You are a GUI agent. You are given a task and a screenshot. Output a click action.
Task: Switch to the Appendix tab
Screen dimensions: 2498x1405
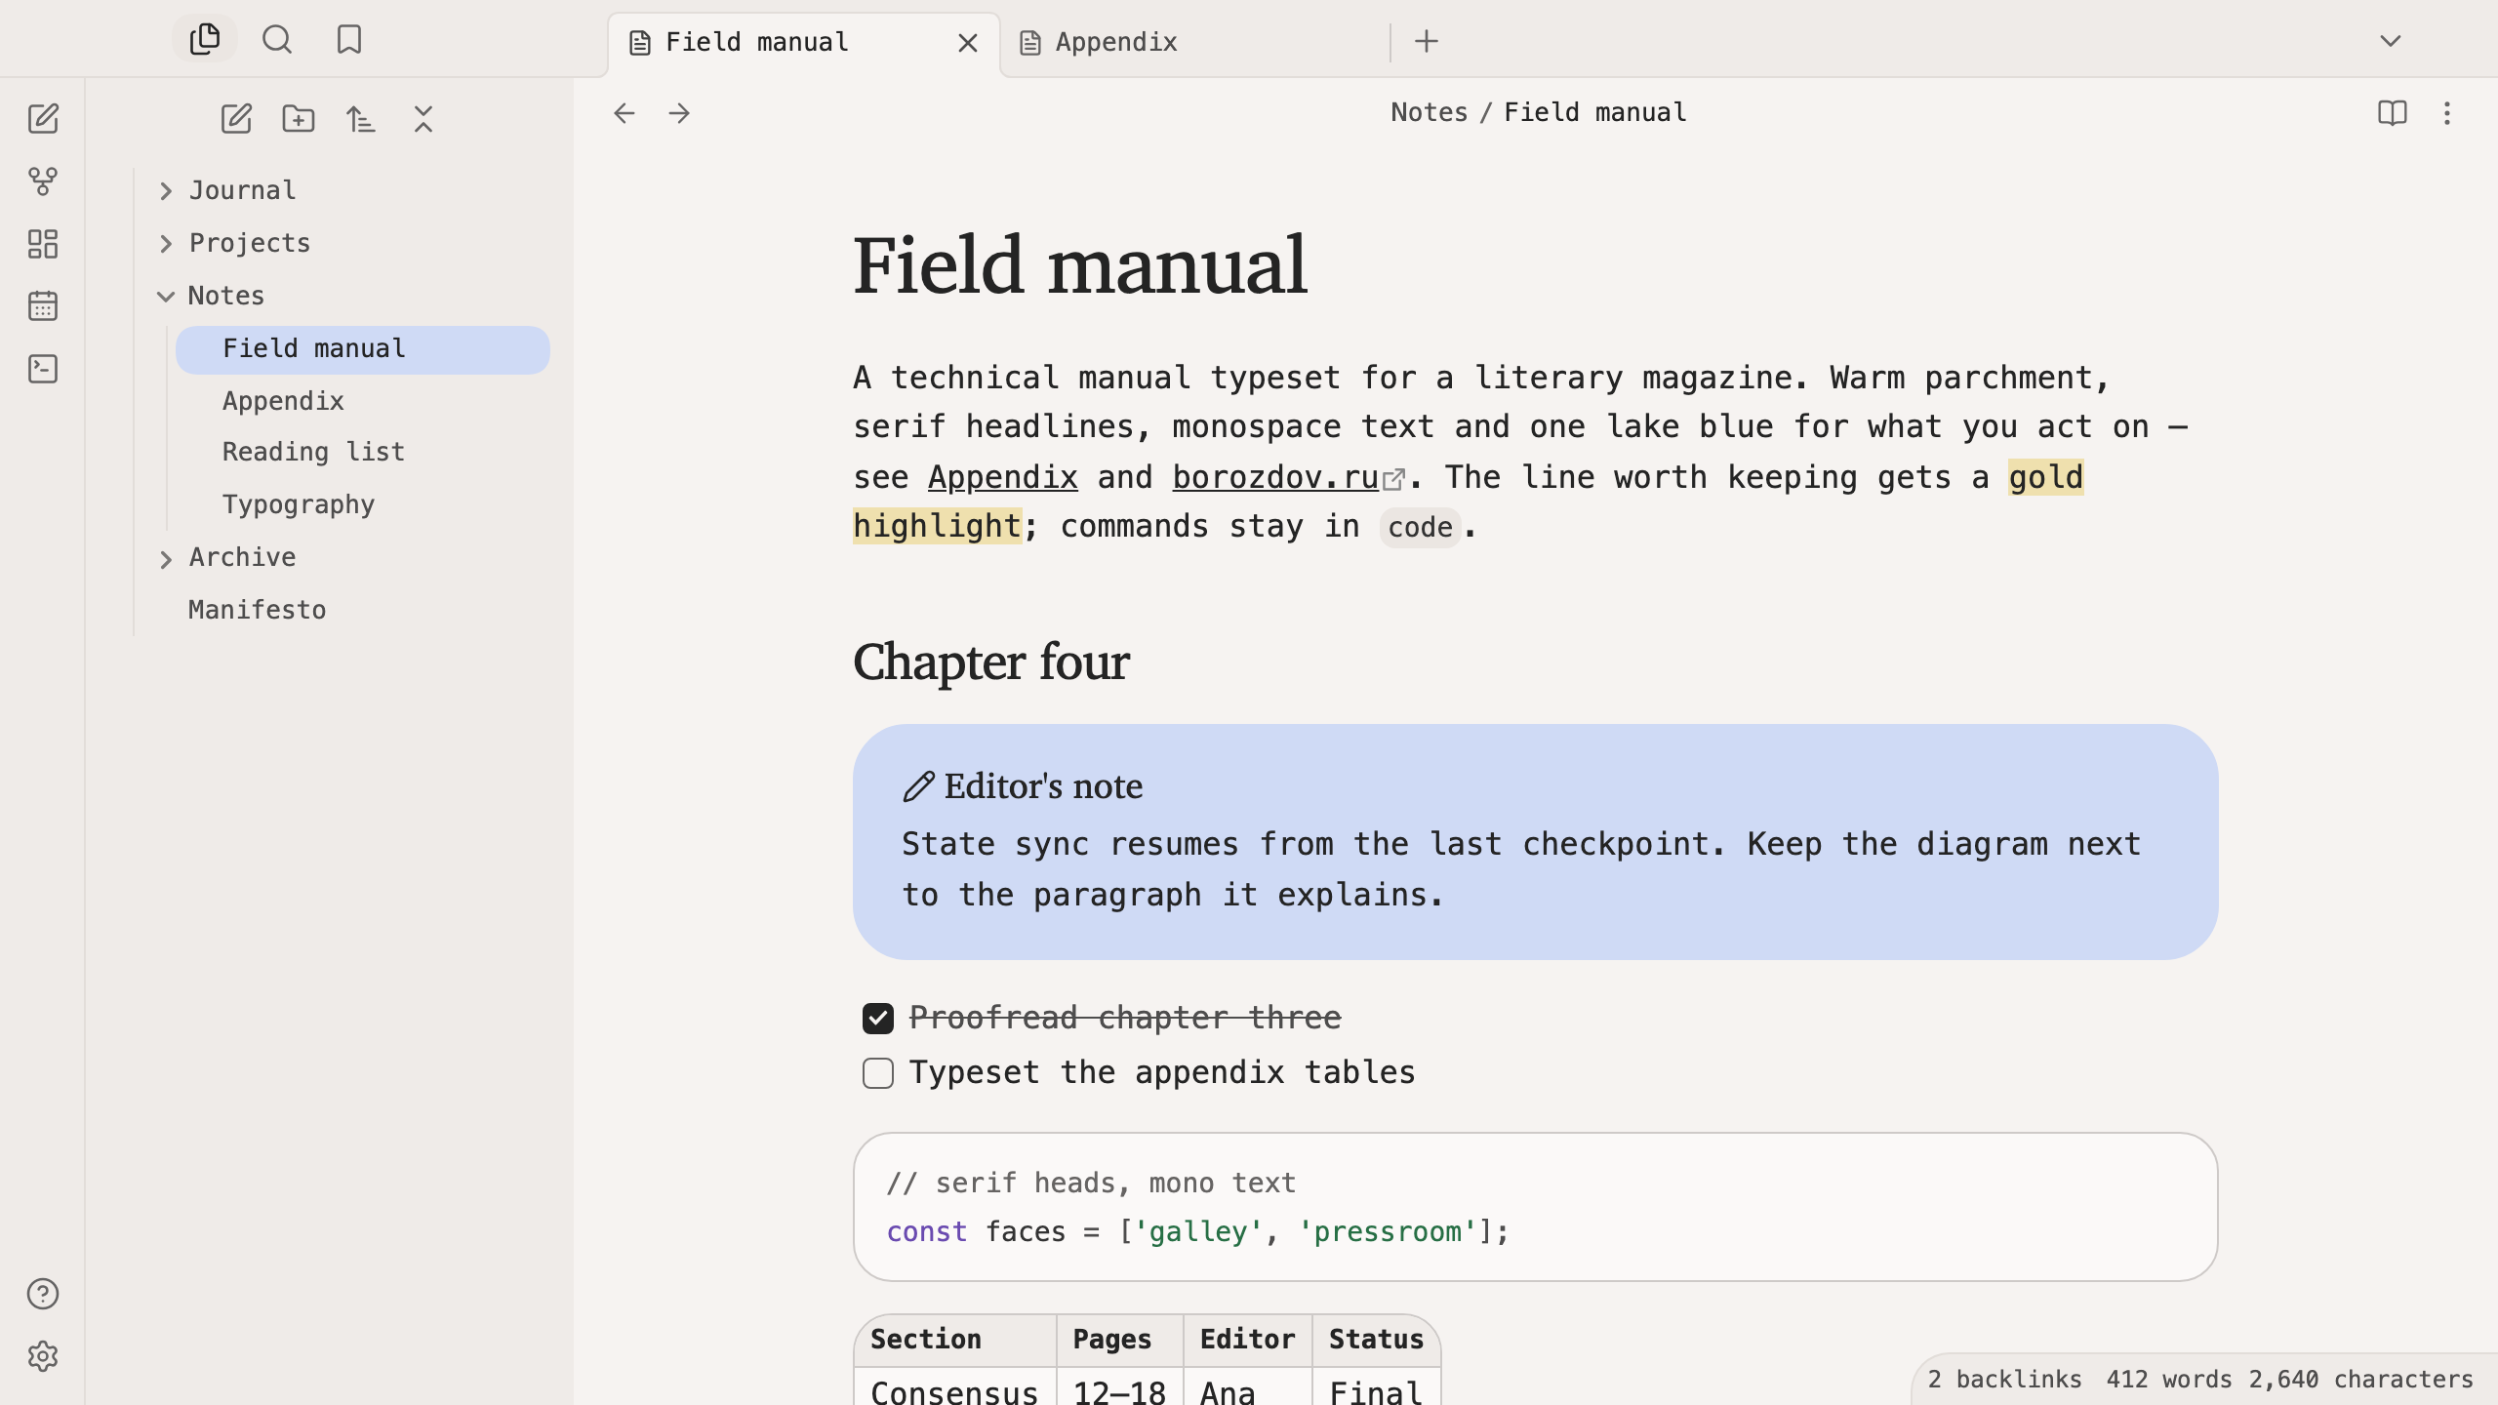(x=1194, y=43)
